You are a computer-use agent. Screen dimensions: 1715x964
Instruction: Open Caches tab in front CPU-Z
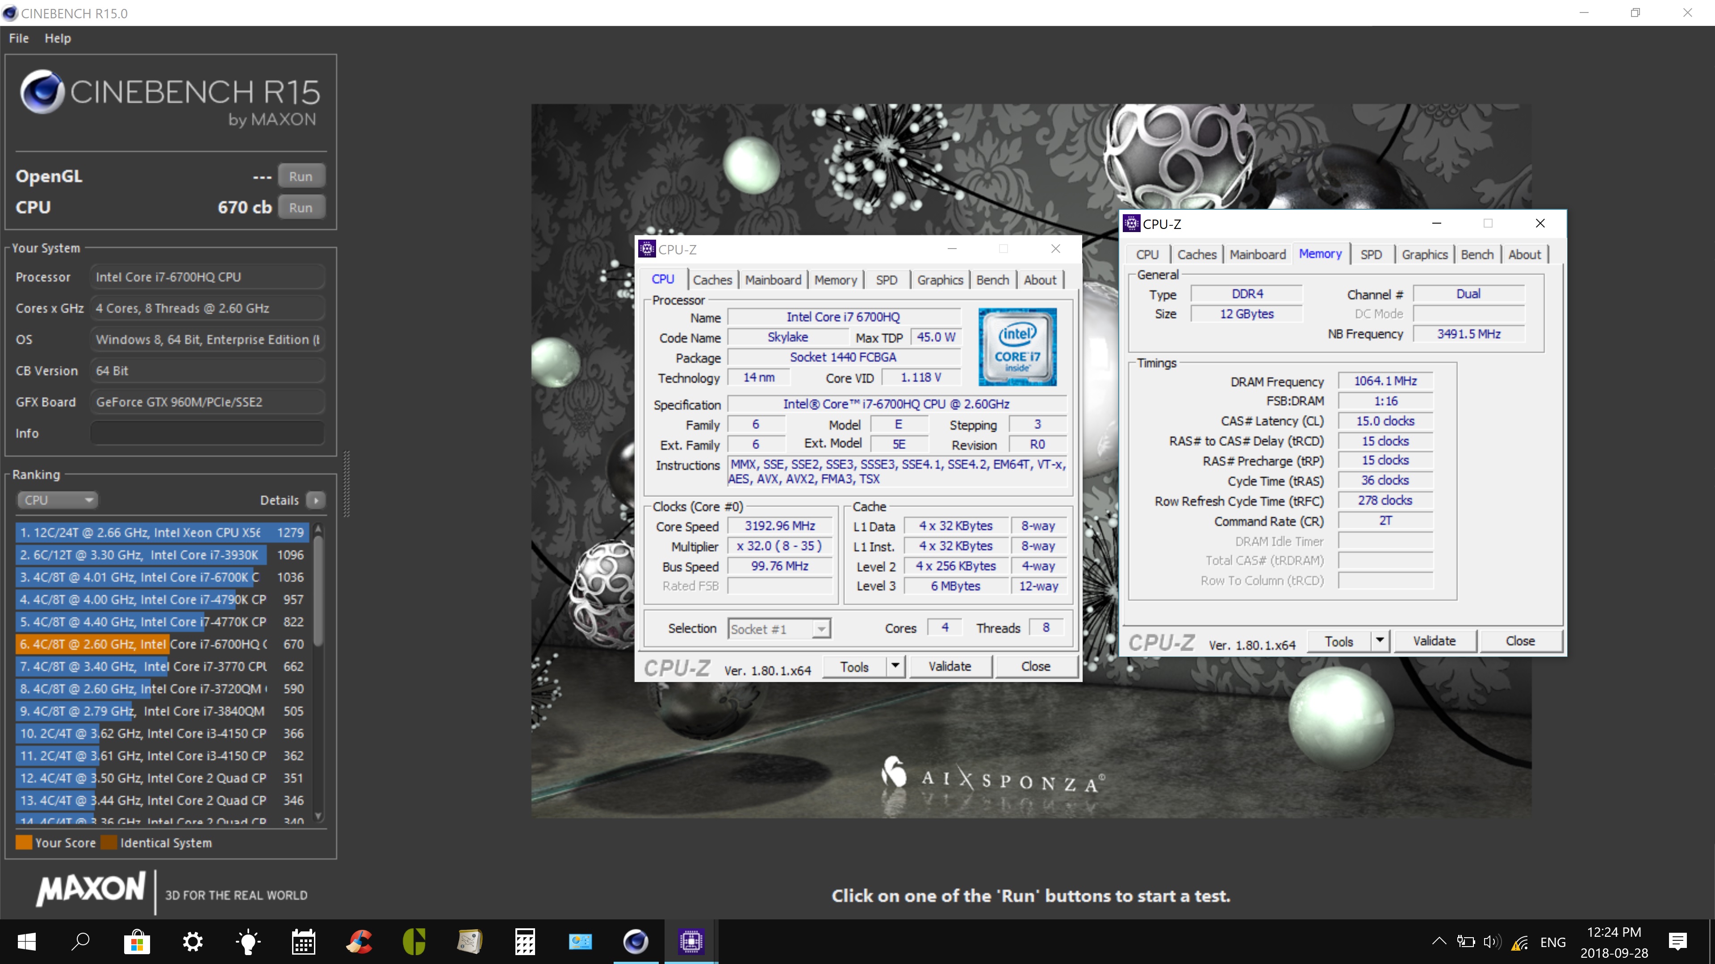click(x=712, y=280)
